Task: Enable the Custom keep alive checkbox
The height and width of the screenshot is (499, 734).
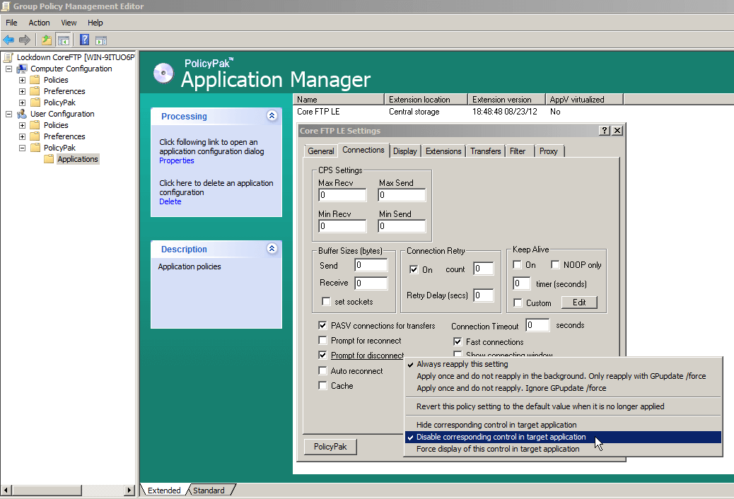Action: [x=518, y=303]
